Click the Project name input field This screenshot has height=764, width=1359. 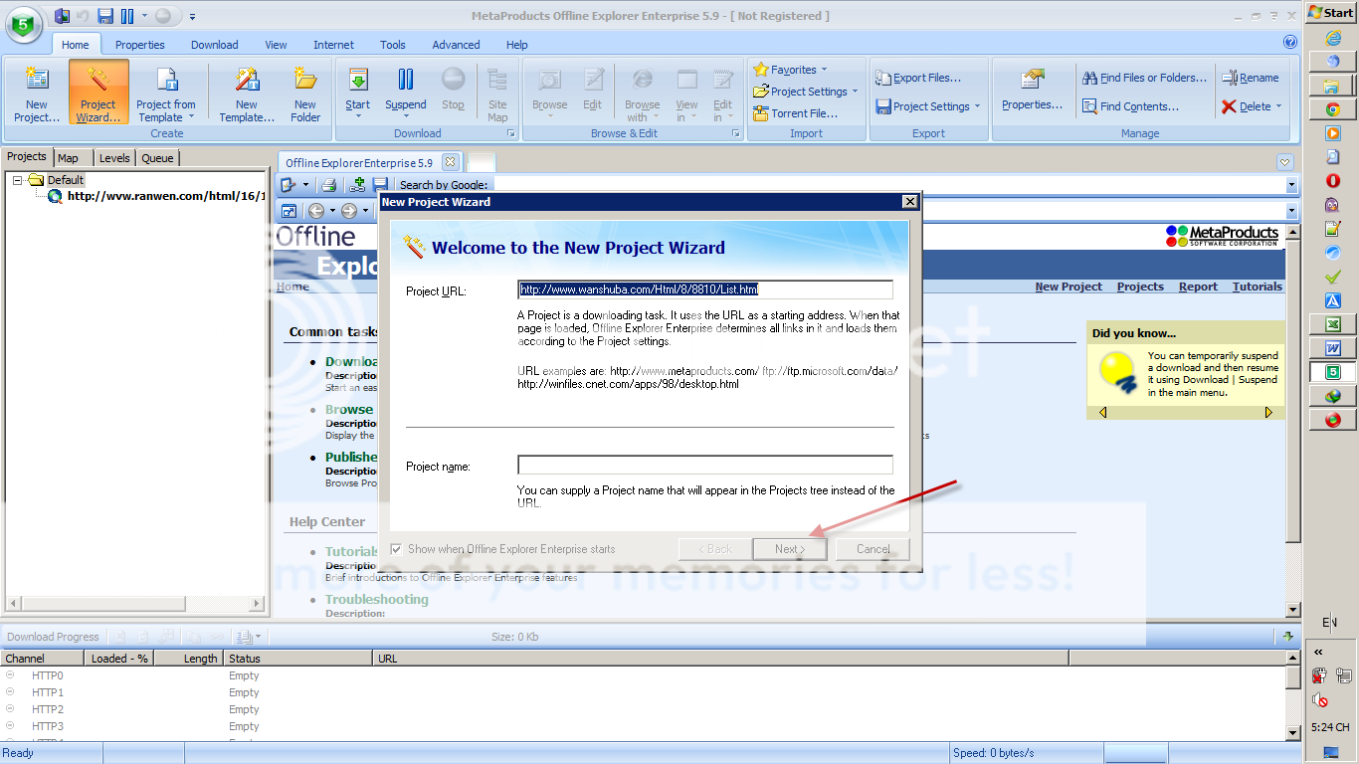pos(704,466)
